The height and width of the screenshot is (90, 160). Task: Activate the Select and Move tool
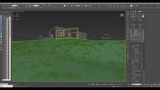(26, 6)
